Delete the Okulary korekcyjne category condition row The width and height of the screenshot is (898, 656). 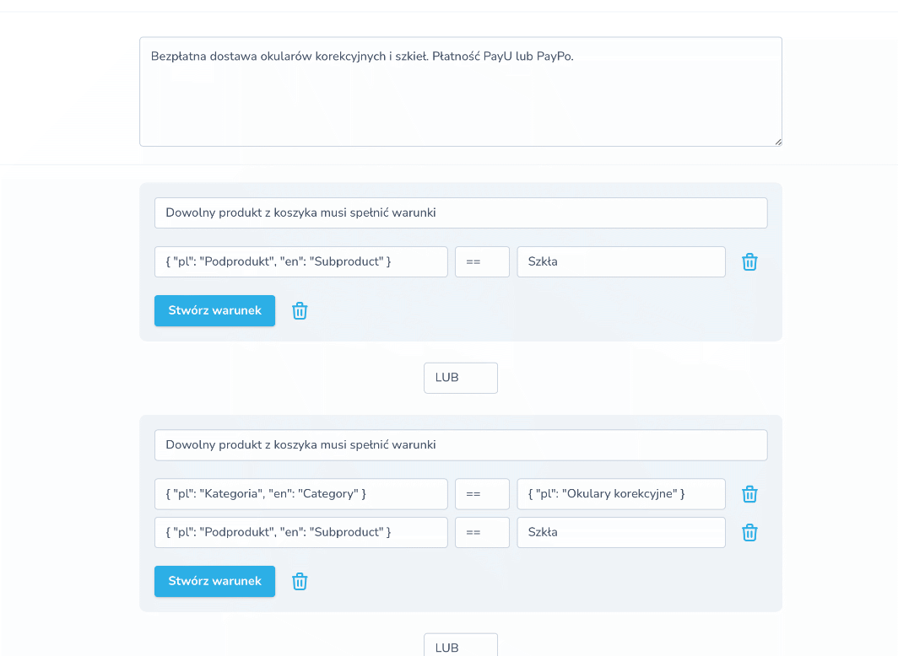[749, 494]
